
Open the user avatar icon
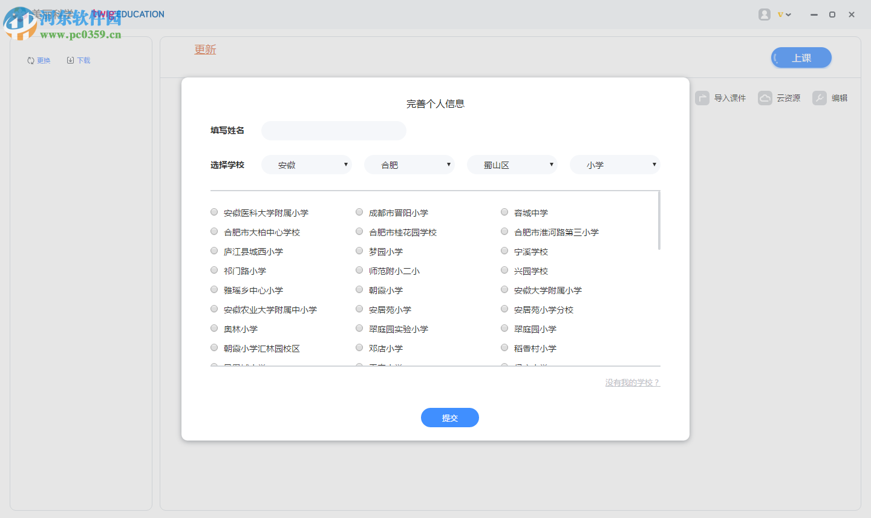pos(764,14)
